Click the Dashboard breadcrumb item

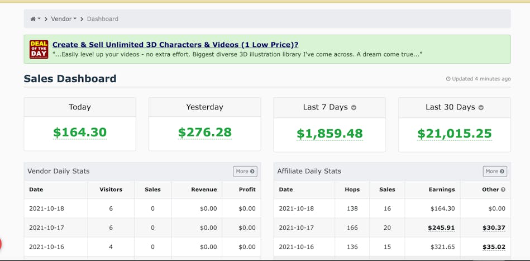[103, 19]
